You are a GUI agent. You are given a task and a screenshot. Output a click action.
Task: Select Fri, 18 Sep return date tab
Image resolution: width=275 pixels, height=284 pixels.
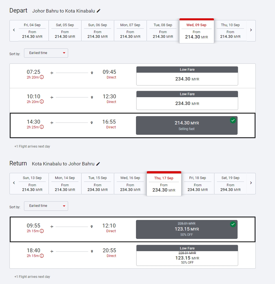pyautogui.click(x=198, y=183)
